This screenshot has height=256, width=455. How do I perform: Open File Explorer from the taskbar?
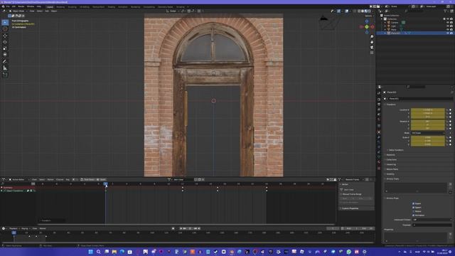click(114, 252)
